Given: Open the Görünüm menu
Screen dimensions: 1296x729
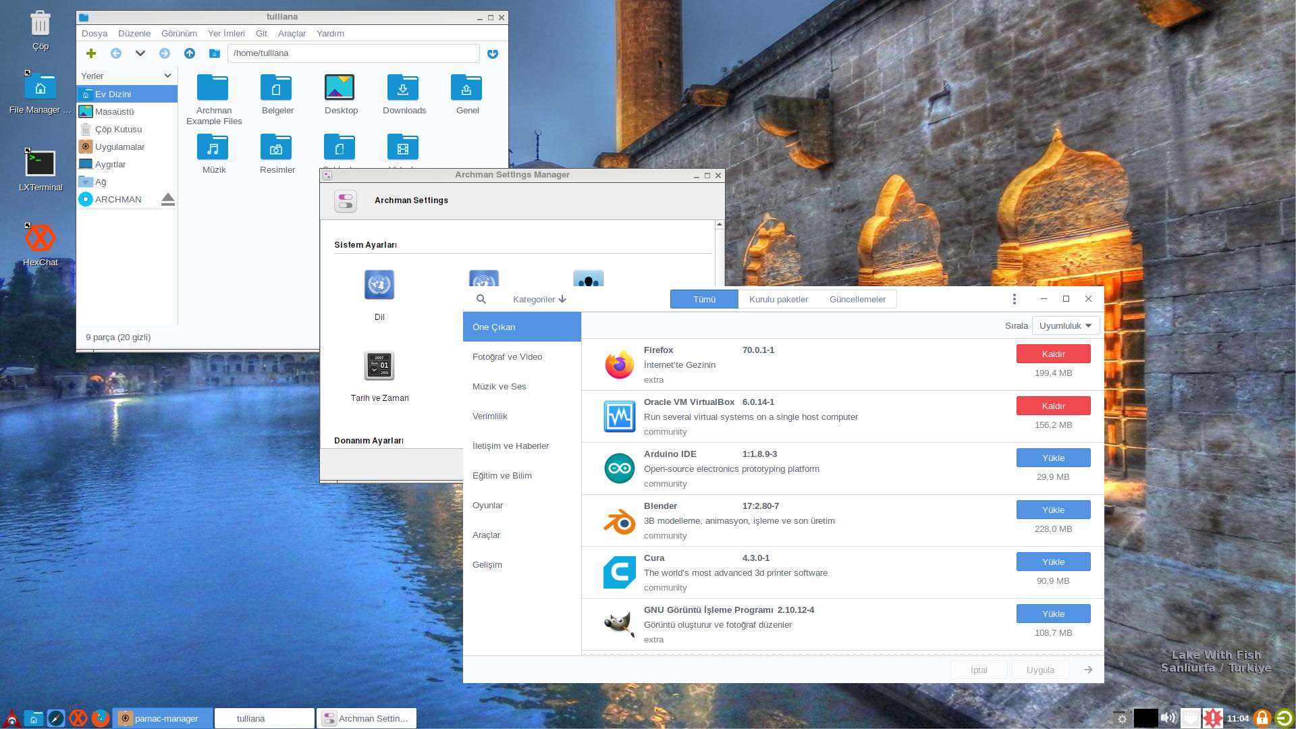Looking at the screenshot, I should click(x=179, y=33).
